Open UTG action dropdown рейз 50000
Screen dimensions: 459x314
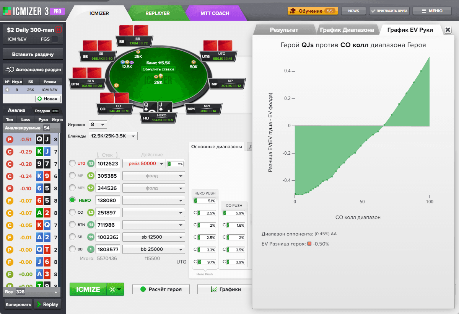coord(144,164)
